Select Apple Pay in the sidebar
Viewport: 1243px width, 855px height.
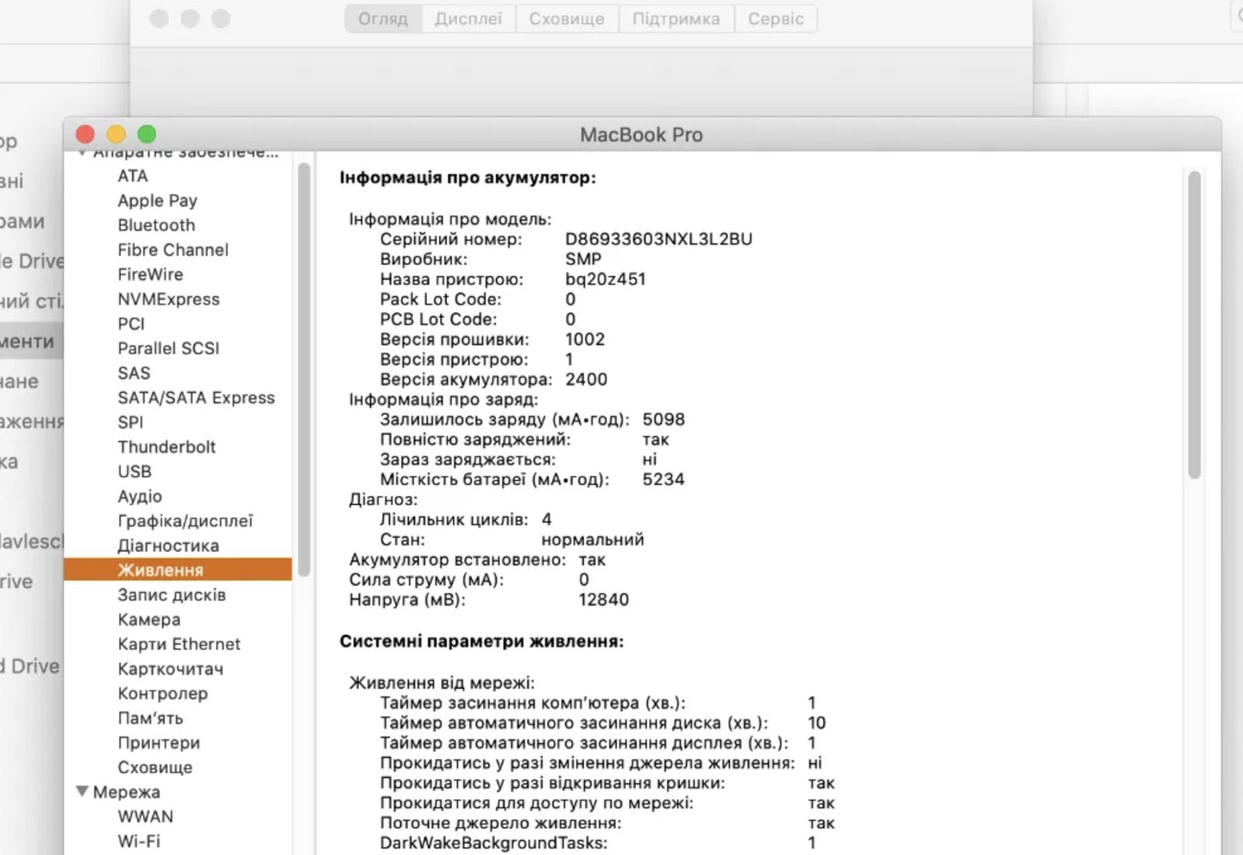point(158,200)
